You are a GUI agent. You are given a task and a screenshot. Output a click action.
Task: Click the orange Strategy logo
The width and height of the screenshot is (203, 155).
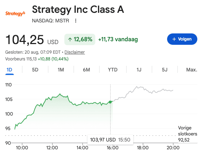(x=15, y=14)
